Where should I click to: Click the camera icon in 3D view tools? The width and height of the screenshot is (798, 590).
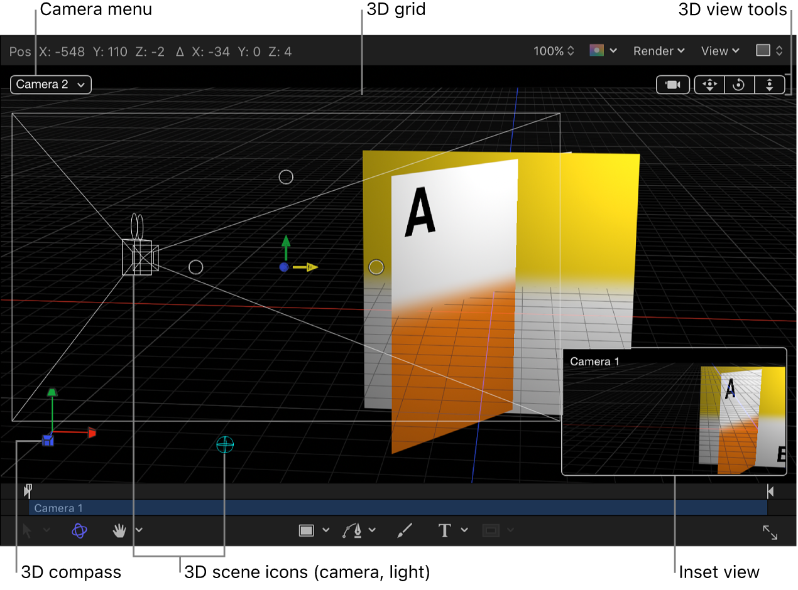(672, 85)
